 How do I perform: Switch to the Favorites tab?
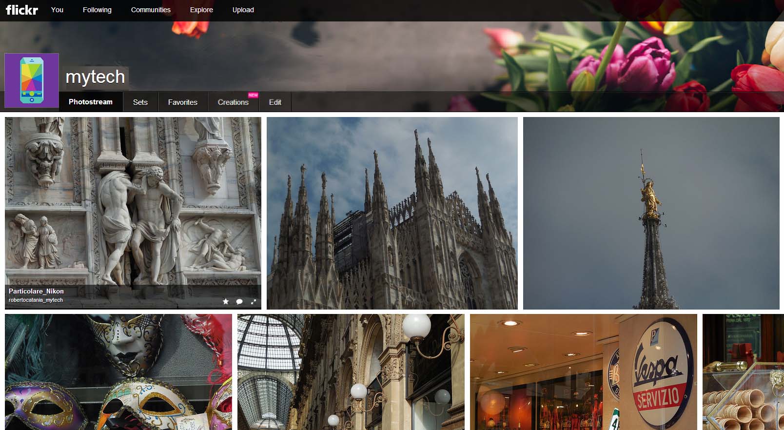183,102
